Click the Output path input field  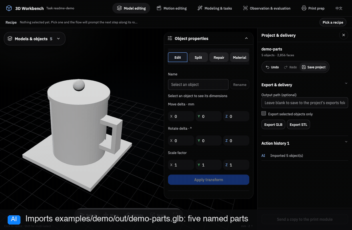tap(305, 103)
